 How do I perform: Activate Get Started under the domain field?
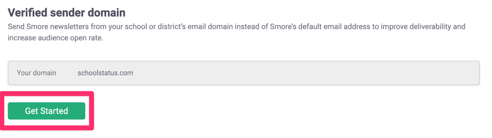(x=46, y=111)
